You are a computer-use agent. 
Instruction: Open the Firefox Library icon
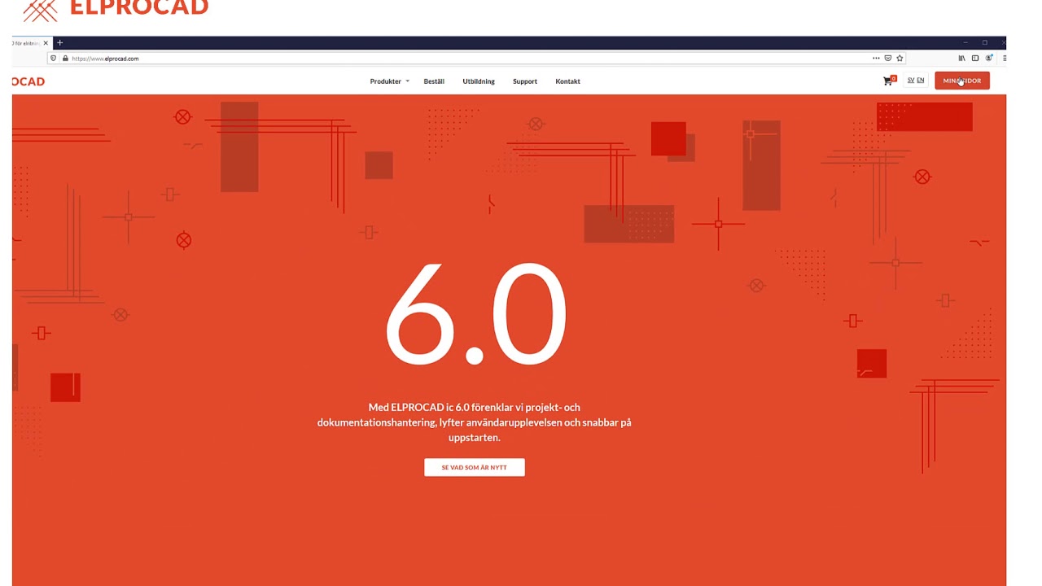click(x=961, y=59)
